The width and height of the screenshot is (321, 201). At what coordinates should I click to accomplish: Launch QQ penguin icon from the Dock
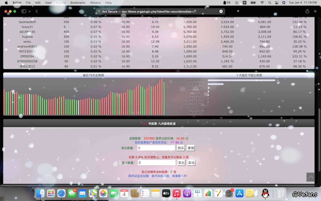(265, 193)
